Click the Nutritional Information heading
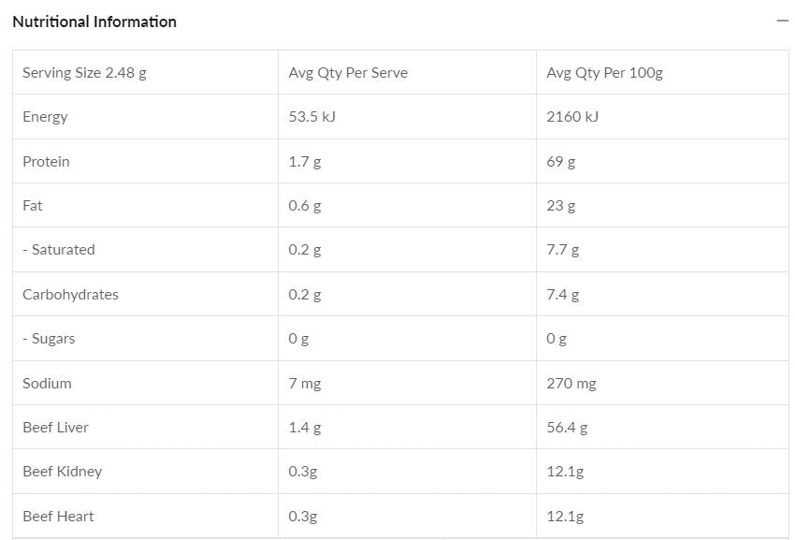The height and width of the screenshot is (540, 795). pyautogui.click(x=94, y=22)
